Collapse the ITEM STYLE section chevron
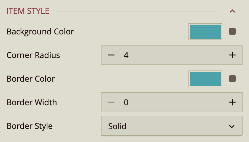Viewport: 249px width, 142px height. click(x=232, y=11)
